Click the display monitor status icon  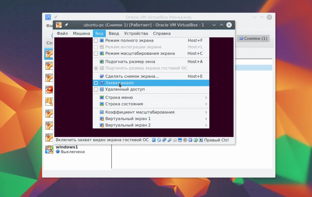pos(180,140)
